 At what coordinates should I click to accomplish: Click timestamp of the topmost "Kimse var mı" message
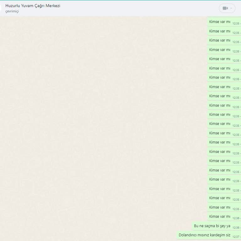click(236, 24)
